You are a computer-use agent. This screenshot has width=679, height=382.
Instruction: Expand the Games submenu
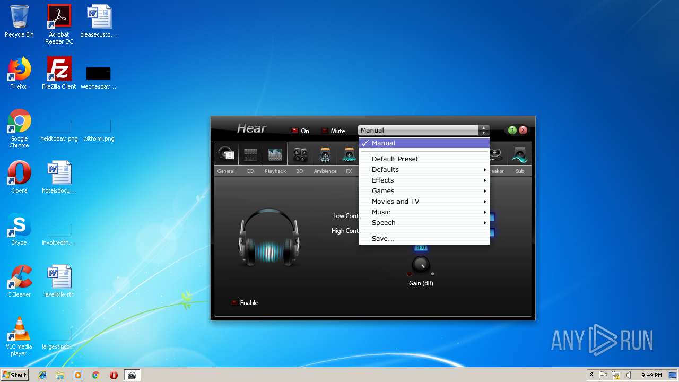click(424, 191)
